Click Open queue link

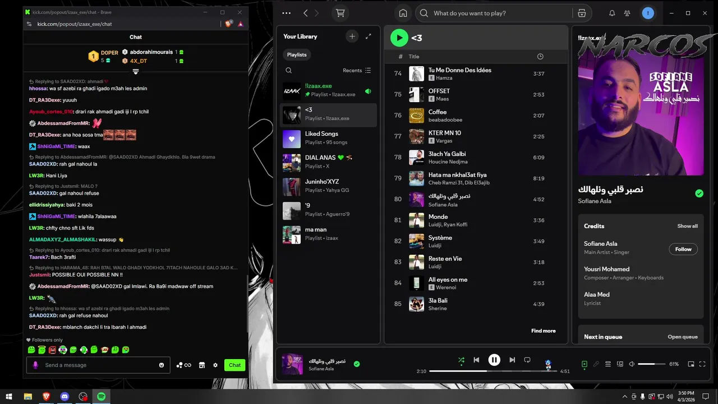pyautogui.click(x=682, y=337)
